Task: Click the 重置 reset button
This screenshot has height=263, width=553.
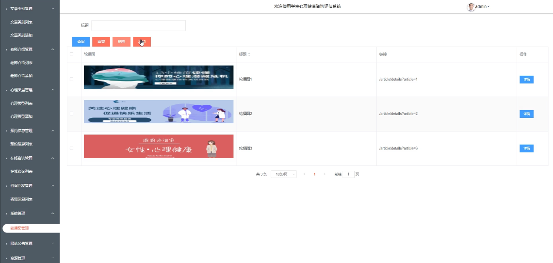Action: 101,42
